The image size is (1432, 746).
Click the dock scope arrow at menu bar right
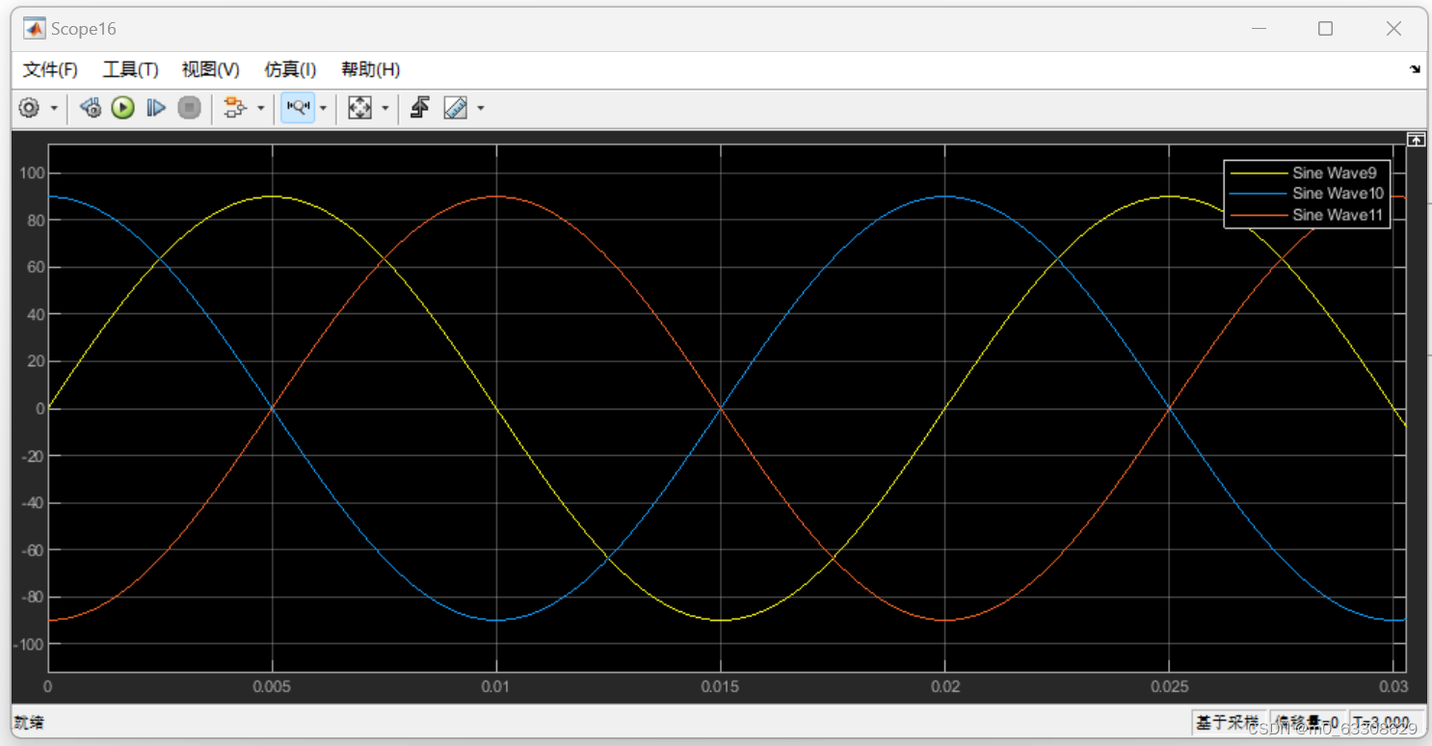click(x=1415, y=69)
